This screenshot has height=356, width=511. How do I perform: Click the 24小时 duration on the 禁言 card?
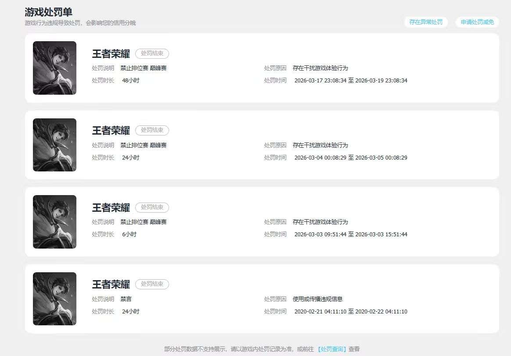(x=131, y=311)
